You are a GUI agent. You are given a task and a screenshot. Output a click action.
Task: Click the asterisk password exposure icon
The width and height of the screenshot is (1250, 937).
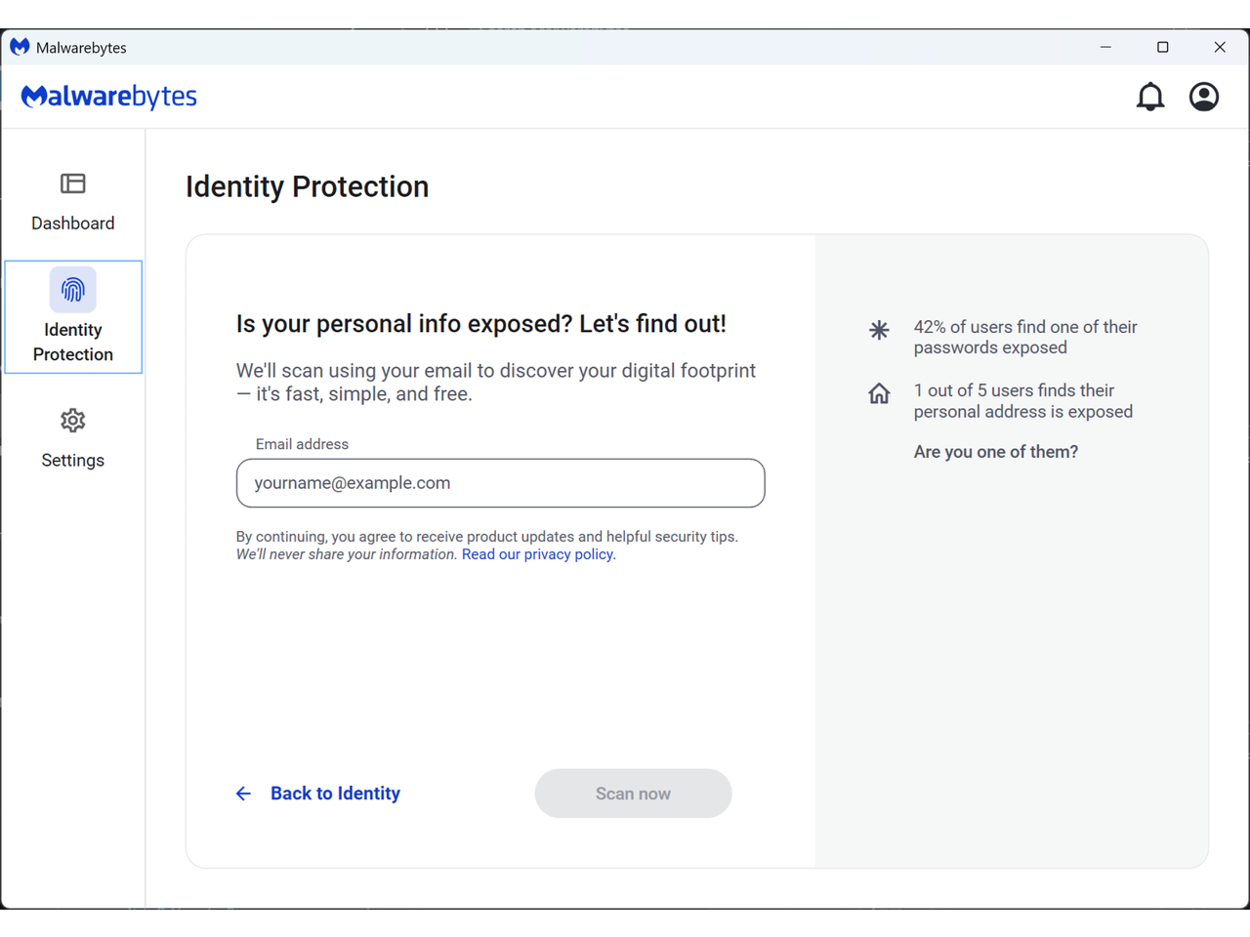879,330
